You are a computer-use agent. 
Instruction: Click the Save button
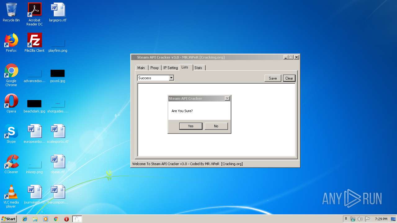click(x=273, y=78)
